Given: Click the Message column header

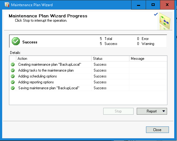Looking at the screenshot, I should [x=148, y=59].
